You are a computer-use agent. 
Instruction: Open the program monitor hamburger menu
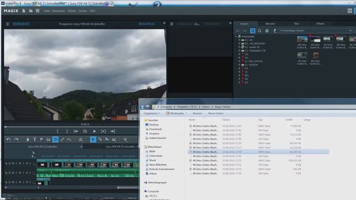click(7, 24)
